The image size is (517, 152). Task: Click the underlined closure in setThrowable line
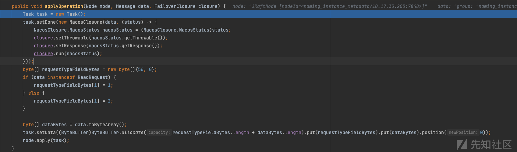point(43,38)
